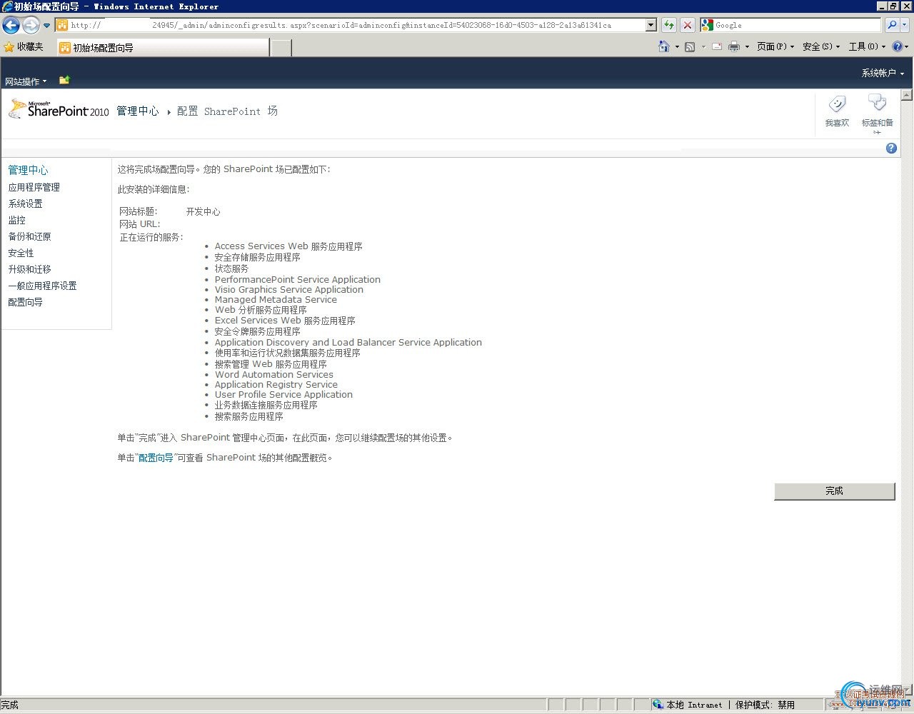This screenshot has width=914, height=714.
Task: Click Application Discovery and Load Balancer item
Action: tap(348, 342)
